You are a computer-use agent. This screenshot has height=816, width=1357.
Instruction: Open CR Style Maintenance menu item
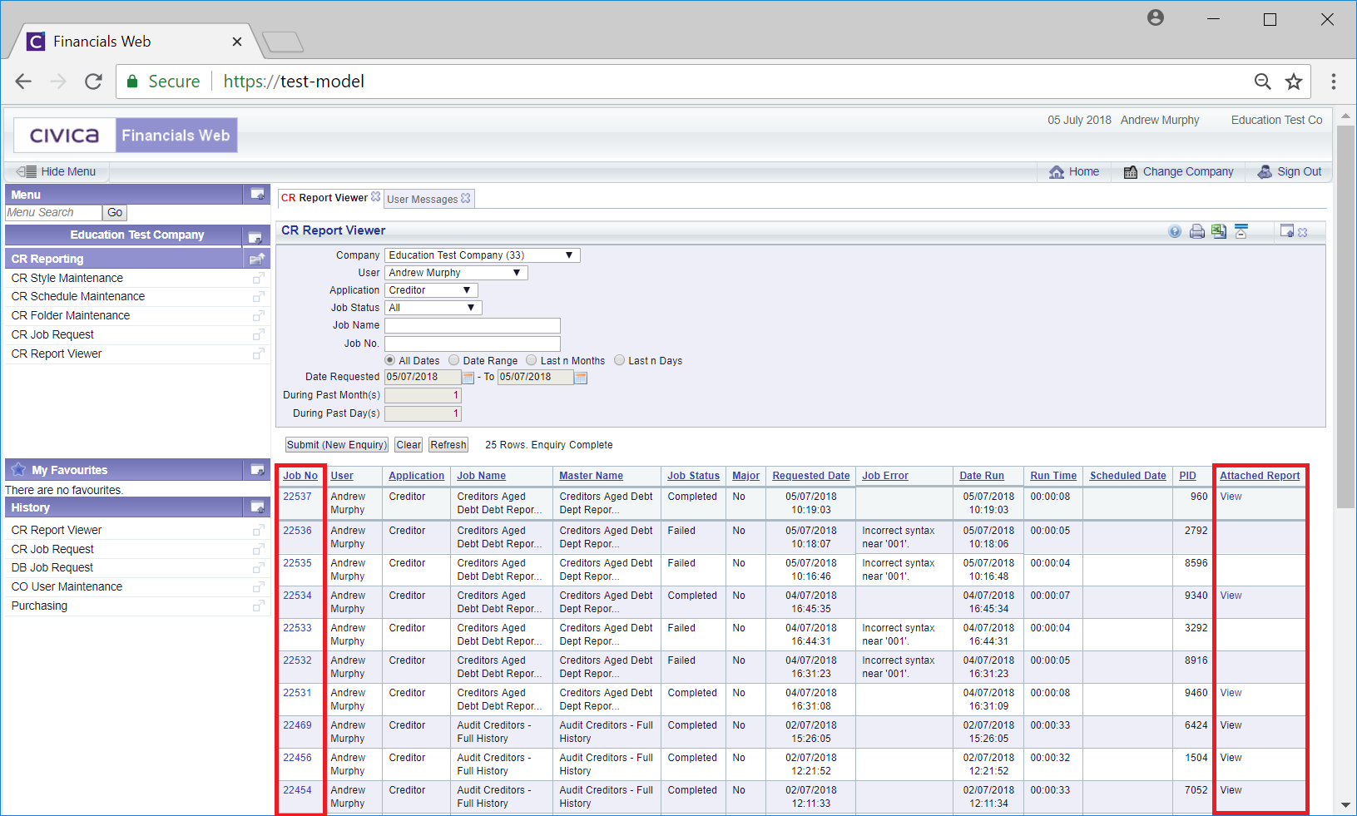tap(67, 278)
